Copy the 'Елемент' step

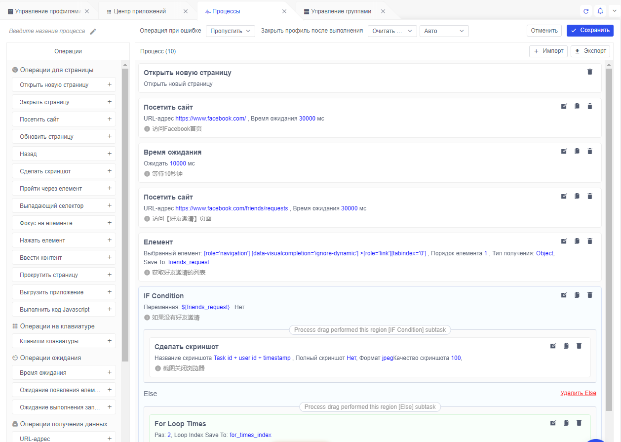point(577,241)
